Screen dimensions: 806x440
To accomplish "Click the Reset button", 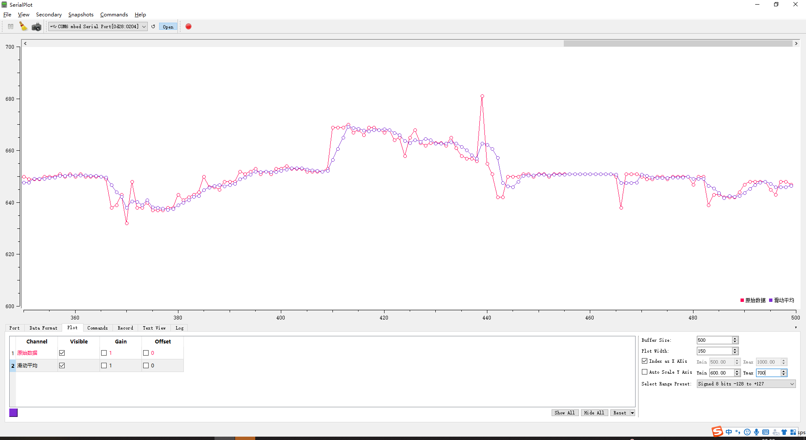I will tap(620, 413).
